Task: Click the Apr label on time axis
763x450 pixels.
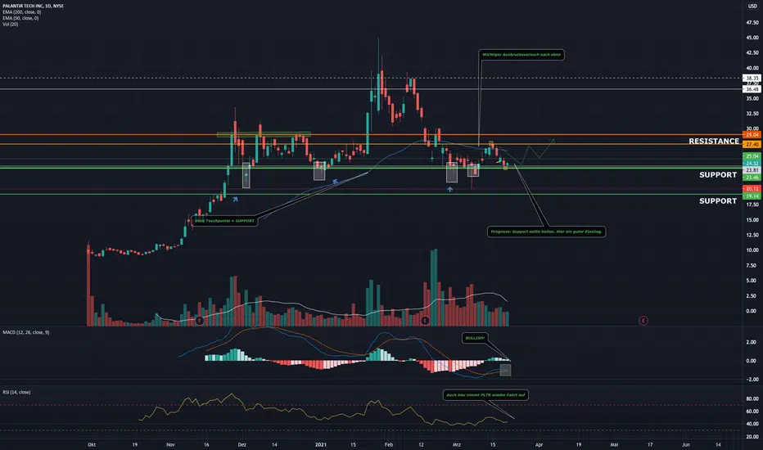Action: [x=539, y=444]
